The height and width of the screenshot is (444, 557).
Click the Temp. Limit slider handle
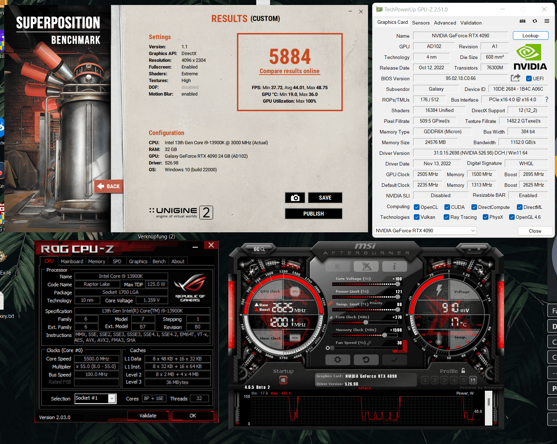(398, 309)
